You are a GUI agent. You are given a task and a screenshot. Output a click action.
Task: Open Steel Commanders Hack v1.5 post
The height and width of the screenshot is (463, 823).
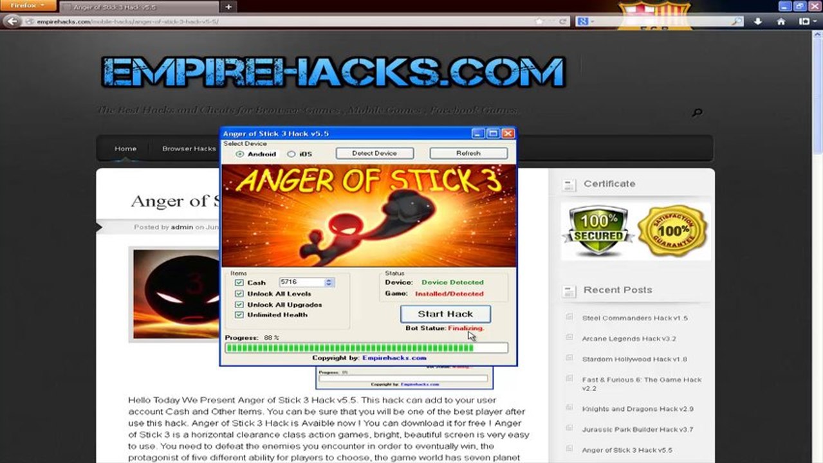point(634,318)
